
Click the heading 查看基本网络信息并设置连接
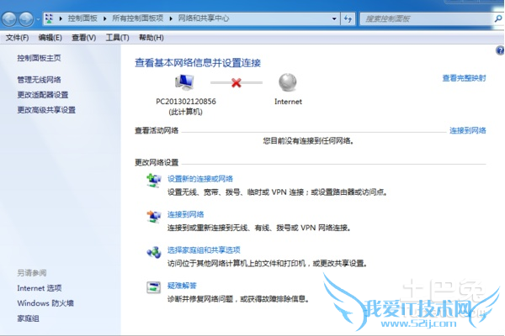198,63
